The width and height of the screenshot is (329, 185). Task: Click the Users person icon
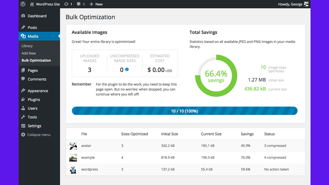tap(23, 108)
